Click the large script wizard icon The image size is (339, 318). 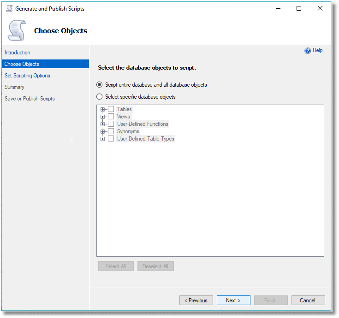tap(17, 30)
